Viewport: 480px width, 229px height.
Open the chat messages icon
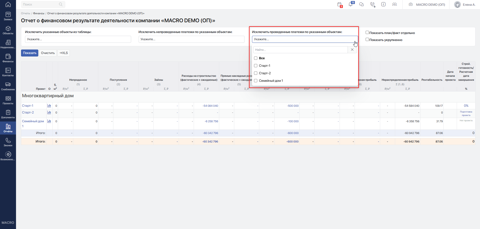point(361,4)
